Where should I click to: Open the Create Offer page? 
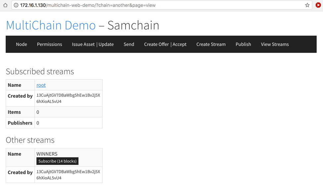point(156,45)
